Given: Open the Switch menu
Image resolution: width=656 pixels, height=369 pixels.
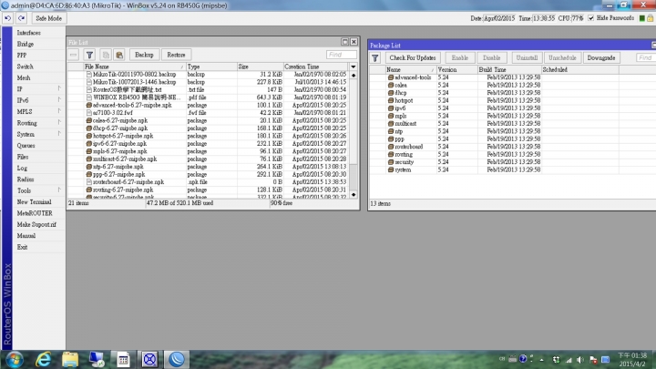Looking at the screenshot, I should (26, 67).
